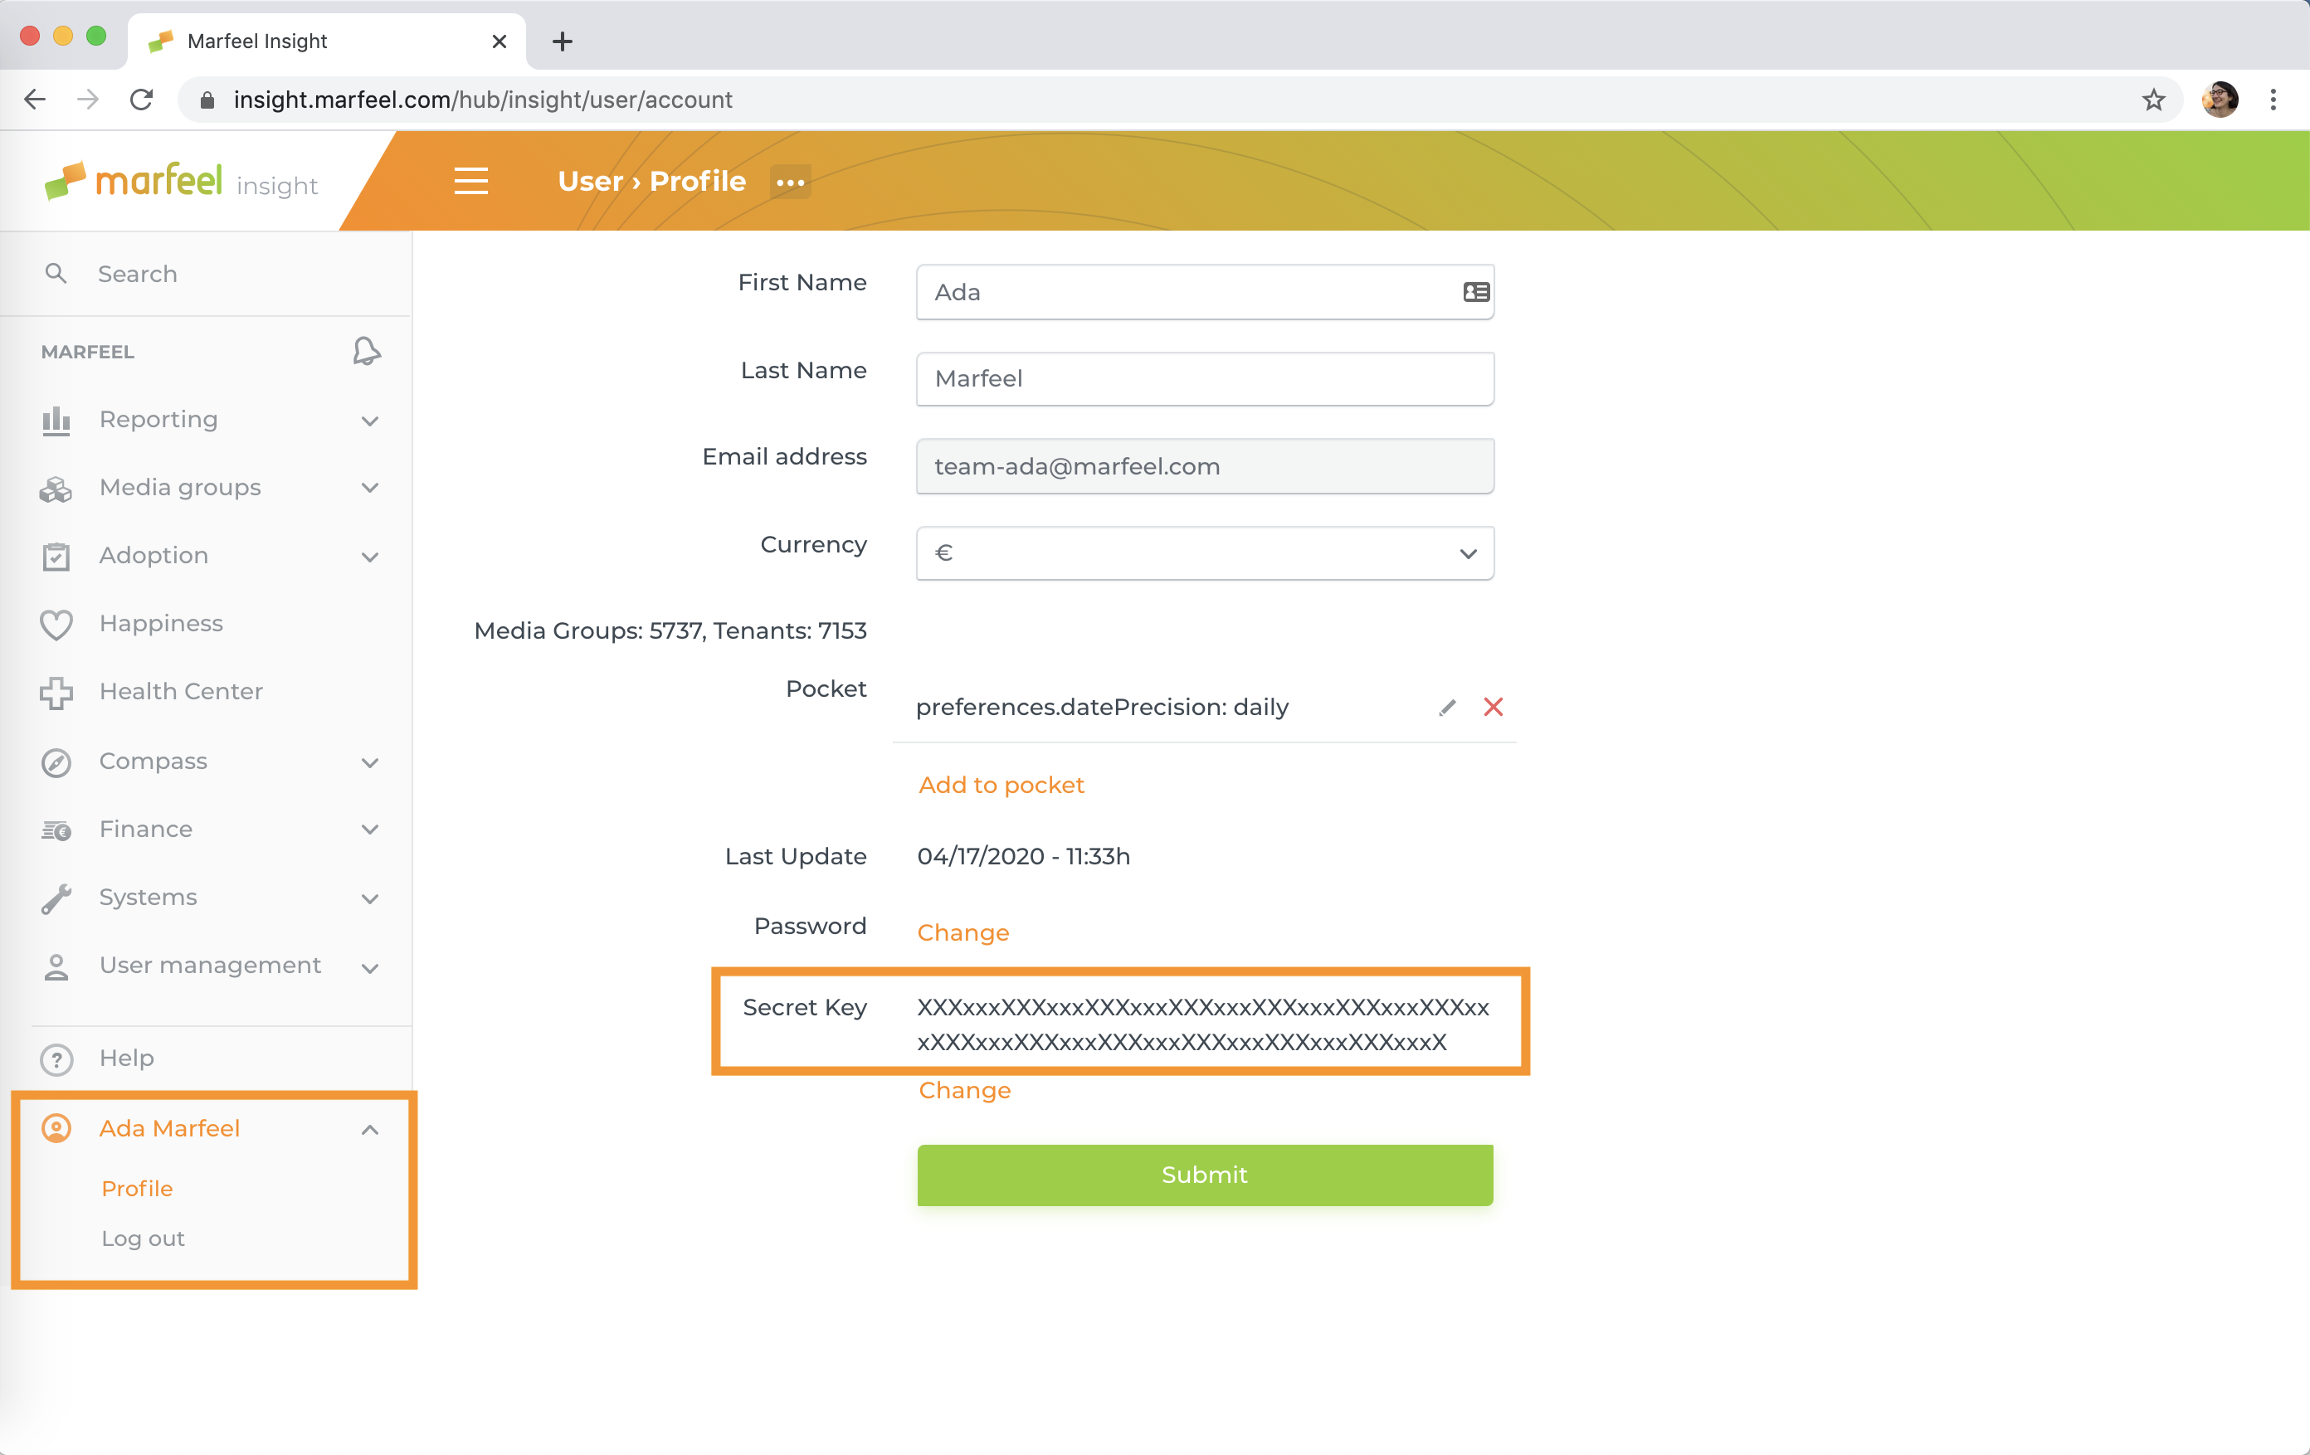The image size is (2310, 1455).
Task: Click the Marfeel Insight logo
Action: click(182, 182)
